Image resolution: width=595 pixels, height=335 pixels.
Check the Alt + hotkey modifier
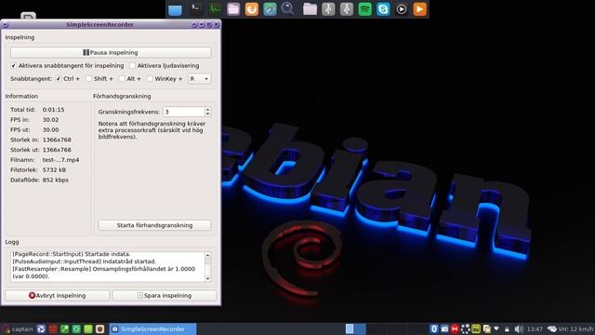[x=122, y=78]
